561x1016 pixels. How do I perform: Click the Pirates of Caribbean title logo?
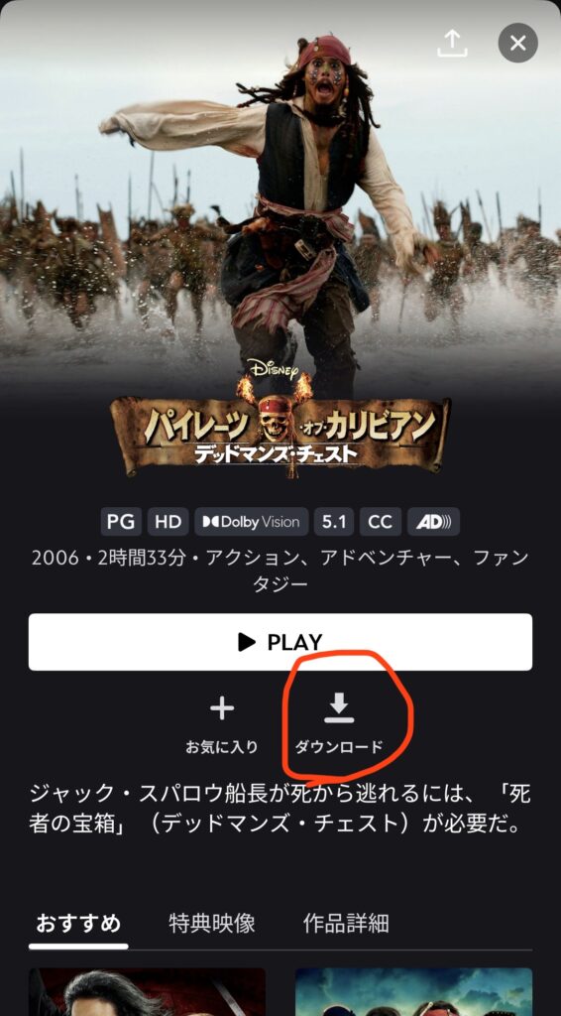pyautogui.click(x=280, y=420)
